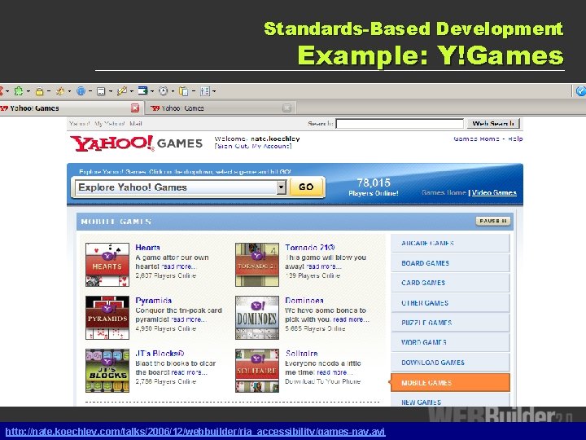Click the green puzzle piece toolbar icon
586x440 pixels.
point(18,91)
